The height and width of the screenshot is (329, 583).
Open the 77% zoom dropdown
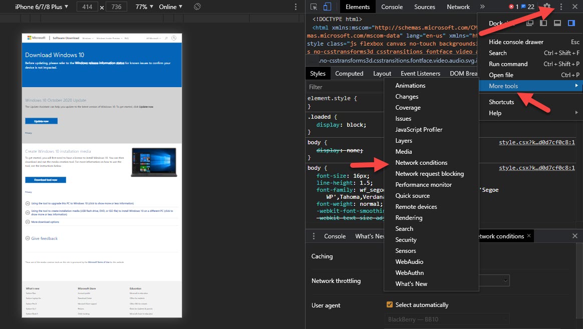144,7
